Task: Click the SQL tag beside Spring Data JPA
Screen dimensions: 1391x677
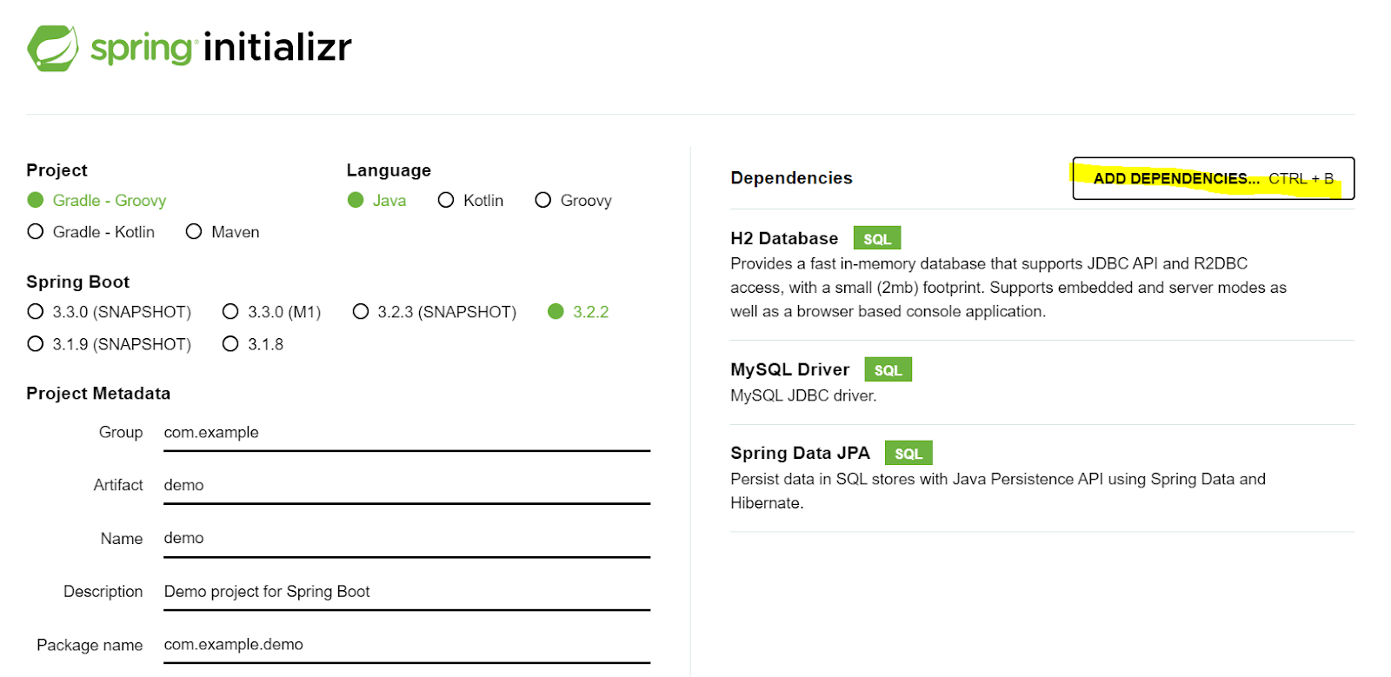Action: point(908,454)
